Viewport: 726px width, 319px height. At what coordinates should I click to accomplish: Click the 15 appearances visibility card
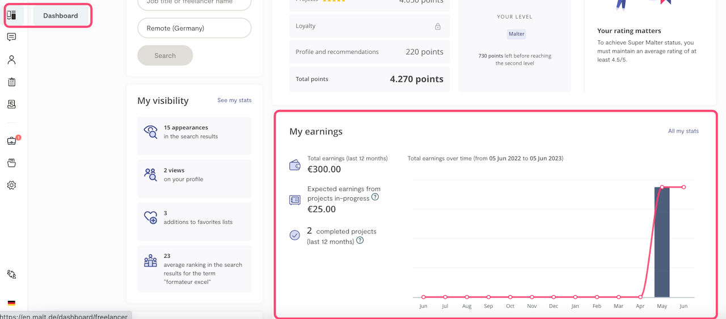(194, 136)
